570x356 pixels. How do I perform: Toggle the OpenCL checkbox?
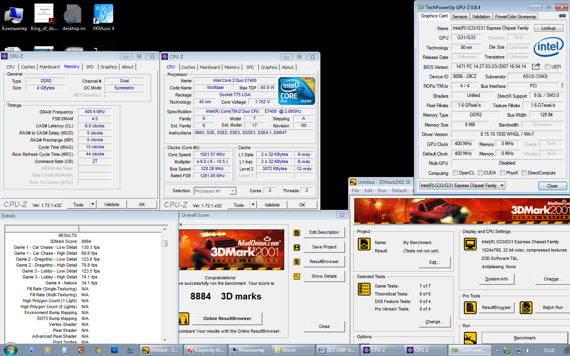[x=456, y=173]
